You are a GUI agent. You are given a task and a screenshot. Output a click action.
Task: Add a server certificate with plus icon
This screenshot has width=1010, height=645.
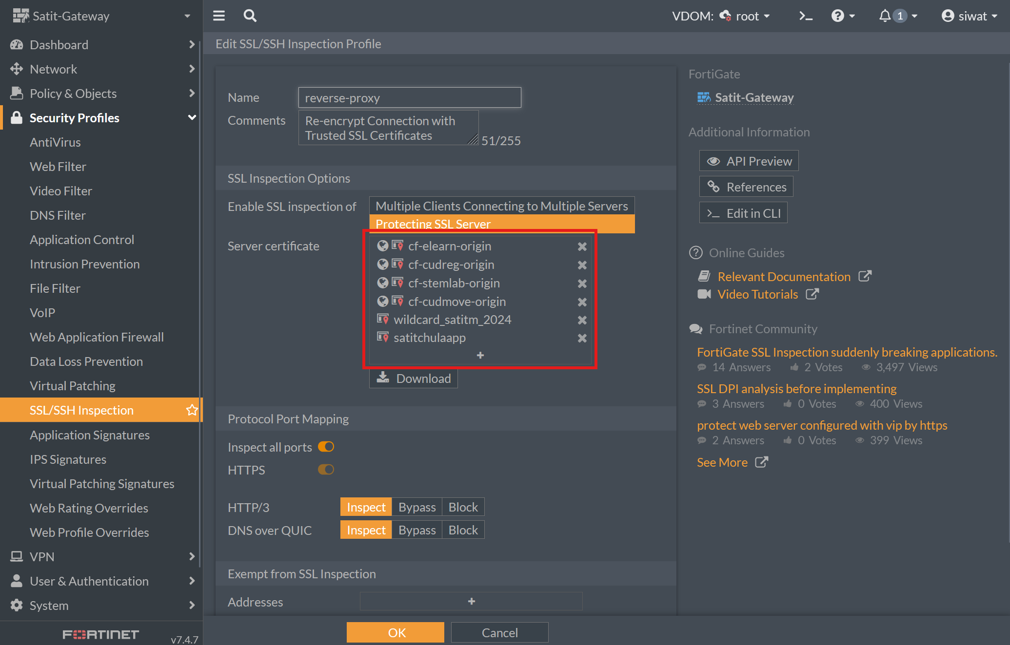480,355
